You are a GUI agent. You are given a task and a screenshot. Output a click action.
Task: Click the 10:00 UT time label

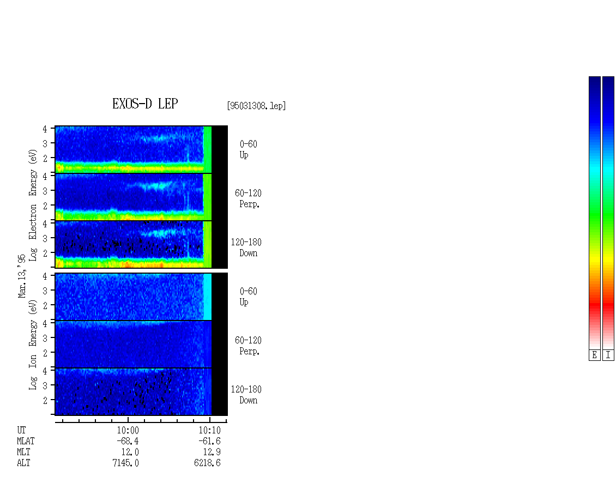click(x=128, y=430)
